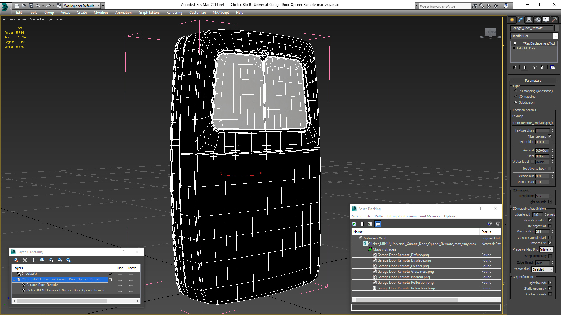Screen dimensions: 561x315
Task: Enable Cache normals checkbox
Action: 550,294
